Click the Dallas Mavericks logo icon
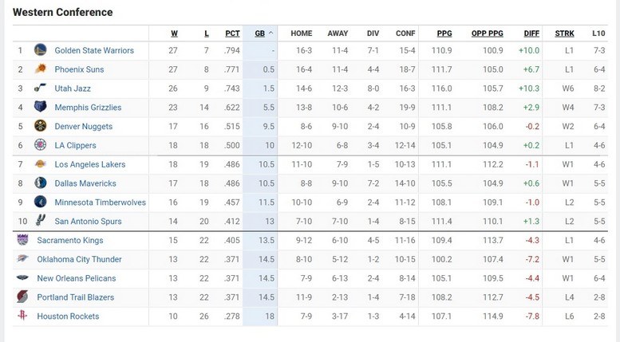 40,183
